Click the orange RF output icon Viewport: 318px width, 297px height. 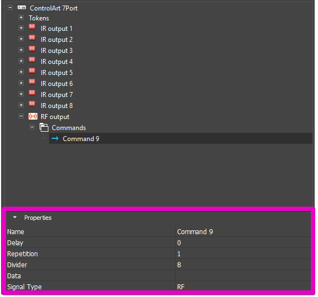(x=33, y=116)
